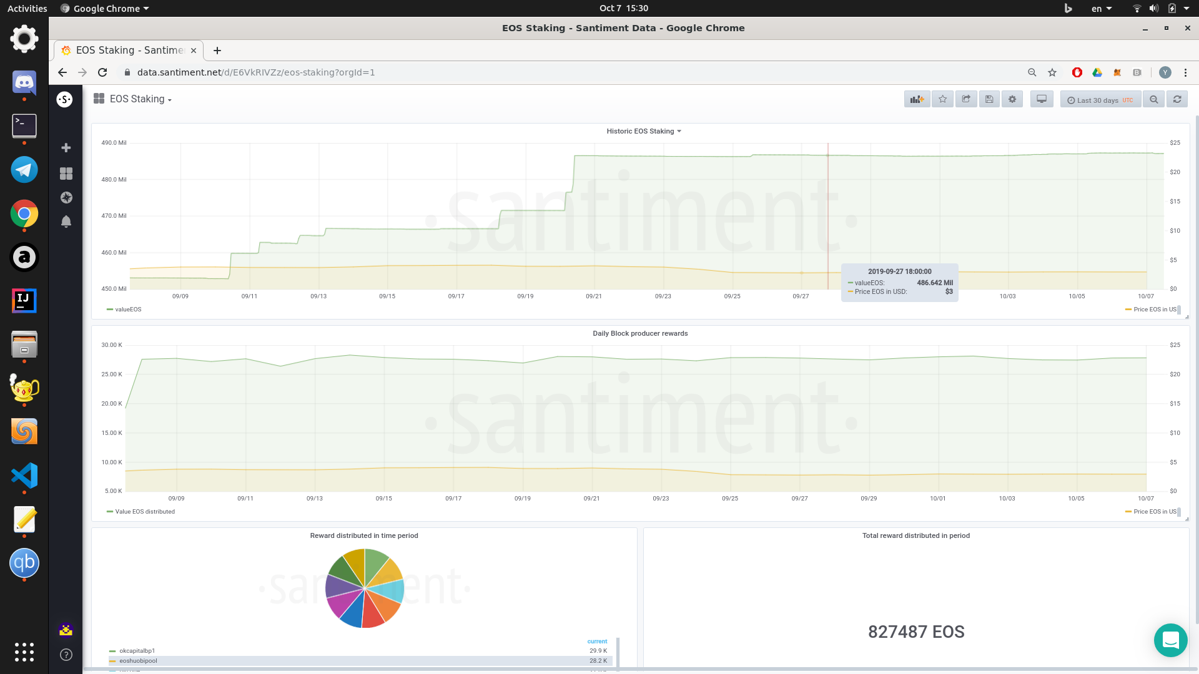This screenshot has height=674, width=1199.
Task: Go back to previous page in Chrome
Action: coord(62,72)
